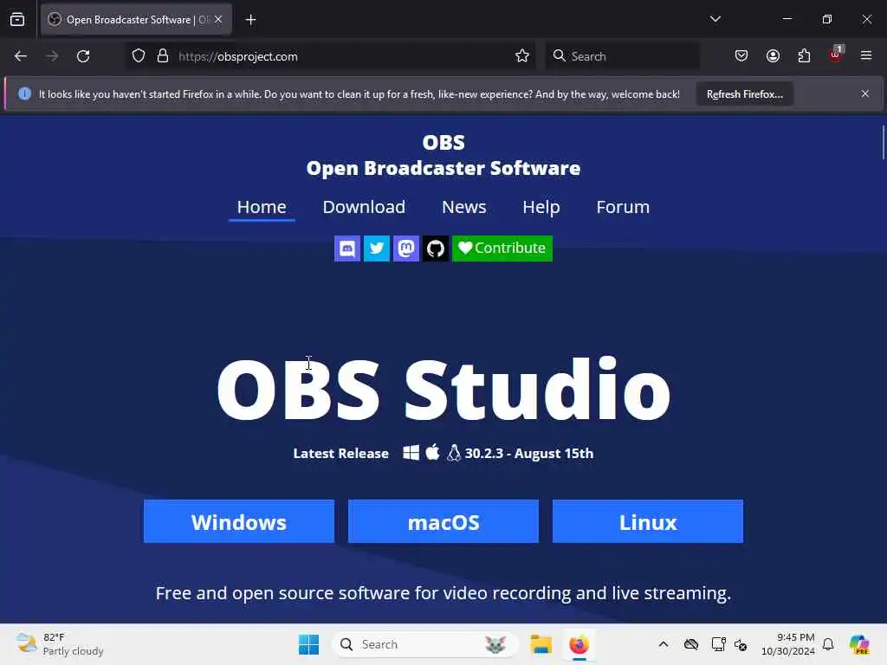Open the display/network tray icon

click(718, 644)
